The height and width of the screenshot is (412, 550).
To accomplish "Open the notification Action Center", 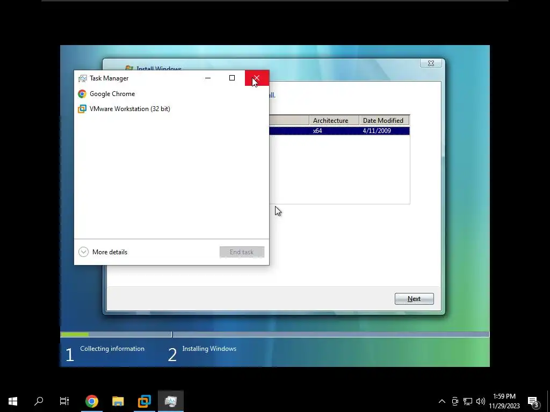I will click(533, 401).
